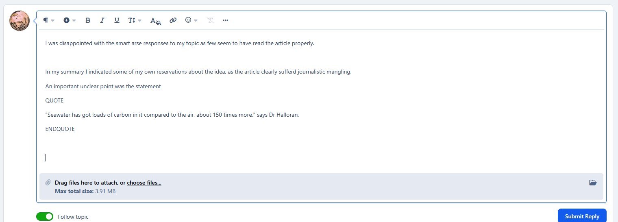618x222 pixels.
Task: Open the emoji picker dropdown
Action: (x=191, y=20)
